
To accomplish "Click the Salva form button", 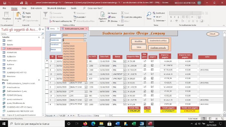I will coord(139,47).
